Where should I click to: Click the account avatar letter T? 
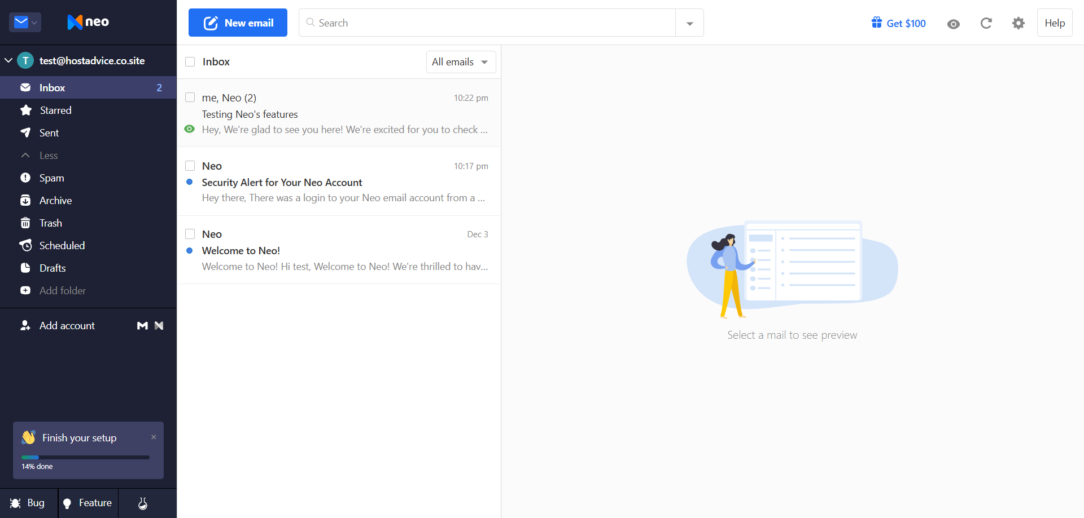coord(25,60)
